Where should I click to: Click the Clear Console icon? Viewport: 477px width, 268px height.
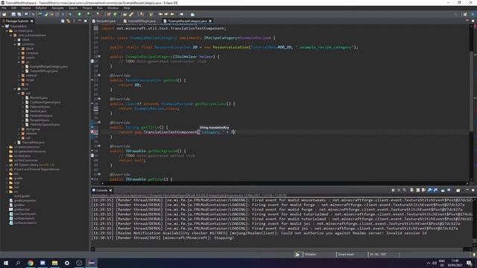click(x=412, y=191)
